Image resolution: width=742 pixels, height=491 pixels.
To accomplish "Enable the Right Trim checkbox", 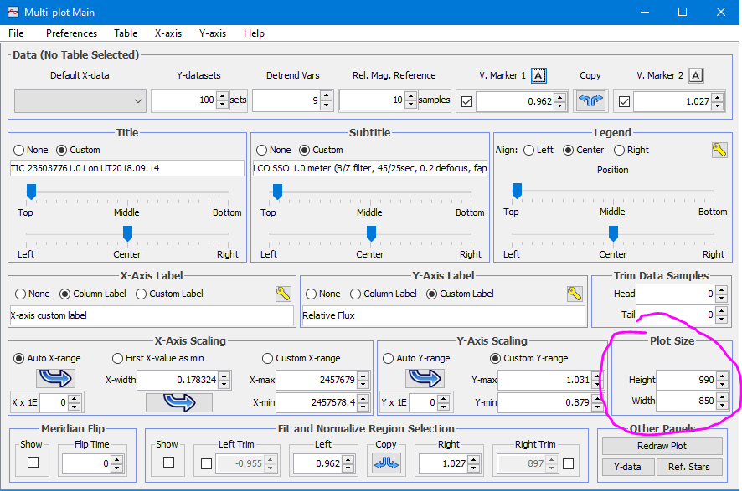I will click(569, 463).
